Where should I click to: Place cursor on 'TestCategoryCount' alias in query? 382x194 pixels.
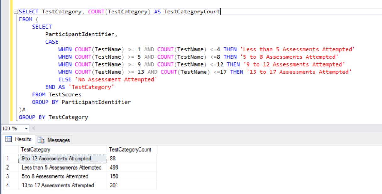pyautogui.click(x=192, y=12)
